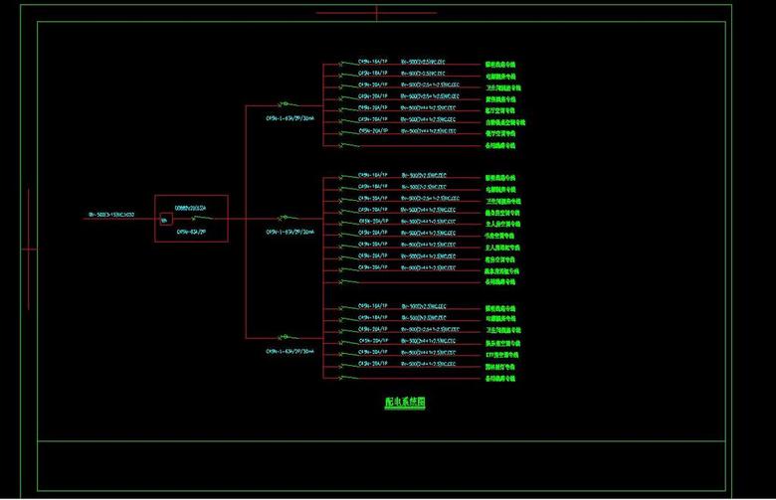Click last spare branch switch in top group

click(343, 146)
